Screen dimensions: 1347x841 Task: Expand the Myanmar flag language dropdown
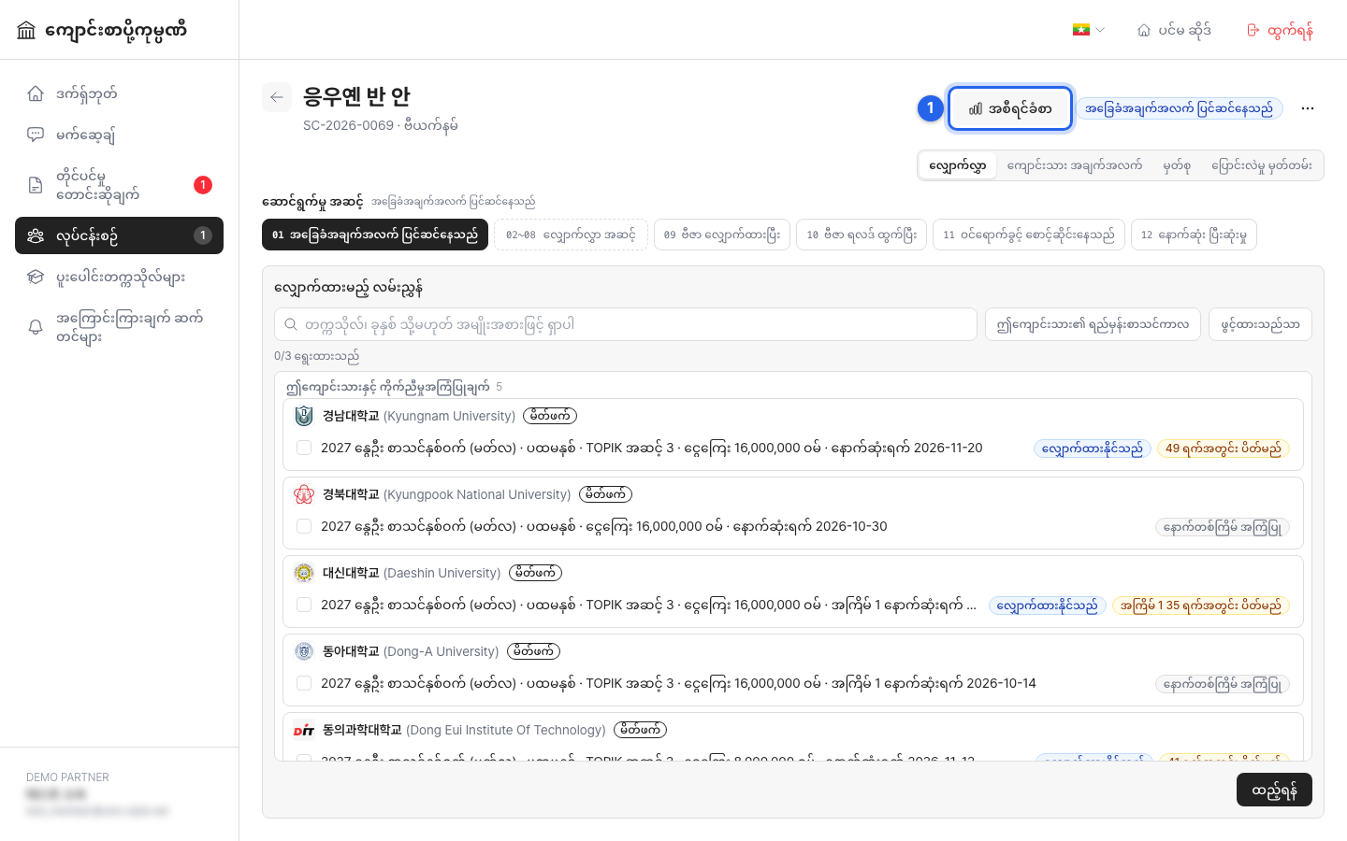point(1089,30)
